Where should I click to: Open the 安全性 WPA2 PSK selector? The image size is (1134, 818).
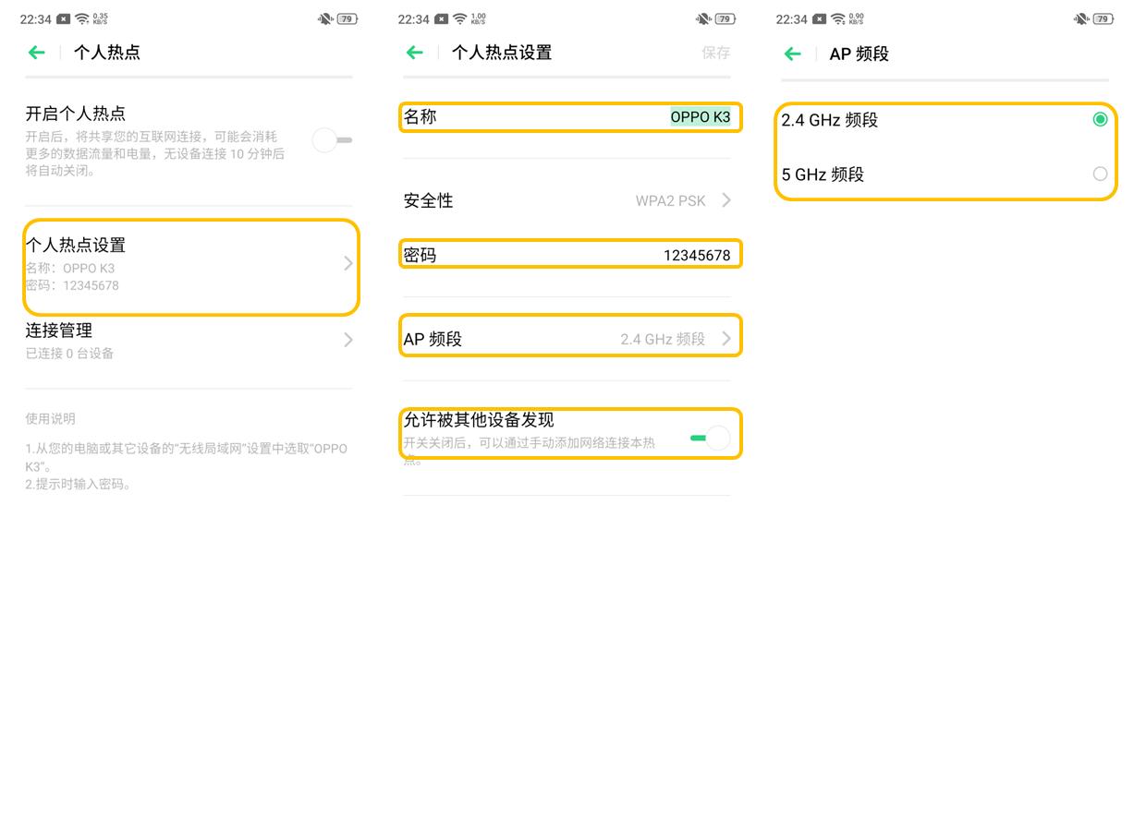[x=570, y=200]
